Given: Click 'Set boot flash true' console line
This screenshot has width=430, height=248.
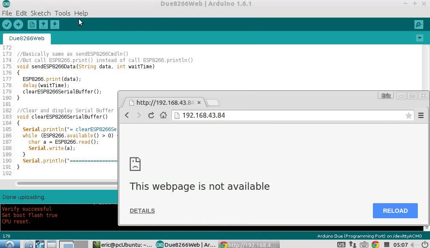Looking at the screenshot, I should [x=30, y=215].
